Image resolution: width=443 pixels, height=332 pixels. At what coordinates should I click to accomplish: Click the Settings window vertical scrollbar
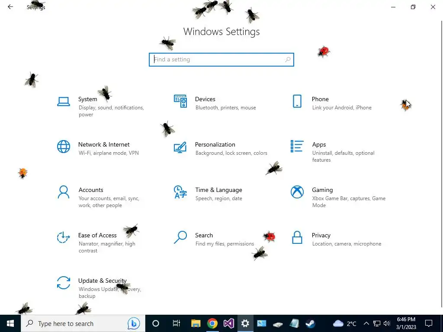point(442,164)
